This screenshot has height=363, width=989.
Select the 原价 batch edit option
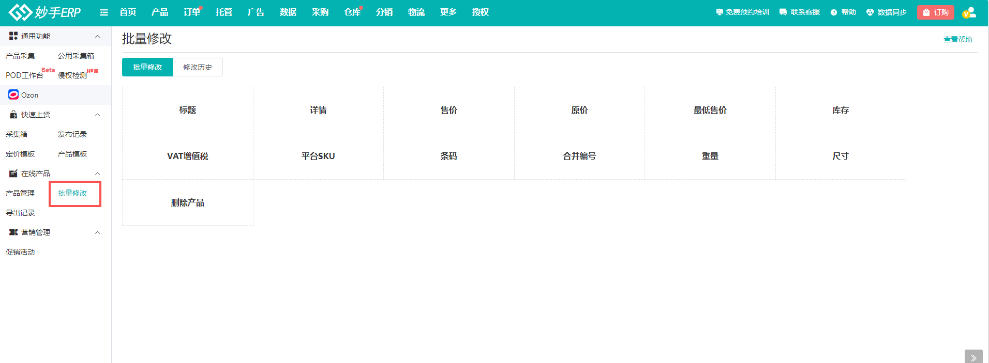click(x=579, y=110)
